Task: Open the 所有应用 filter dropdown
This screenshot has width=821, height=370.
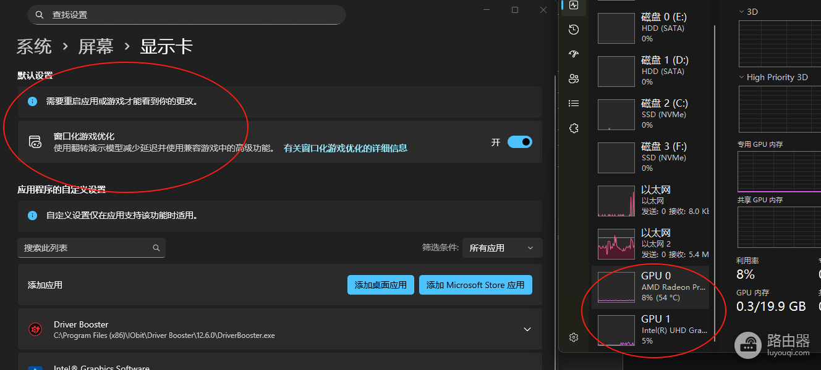Action: (502, 248)
